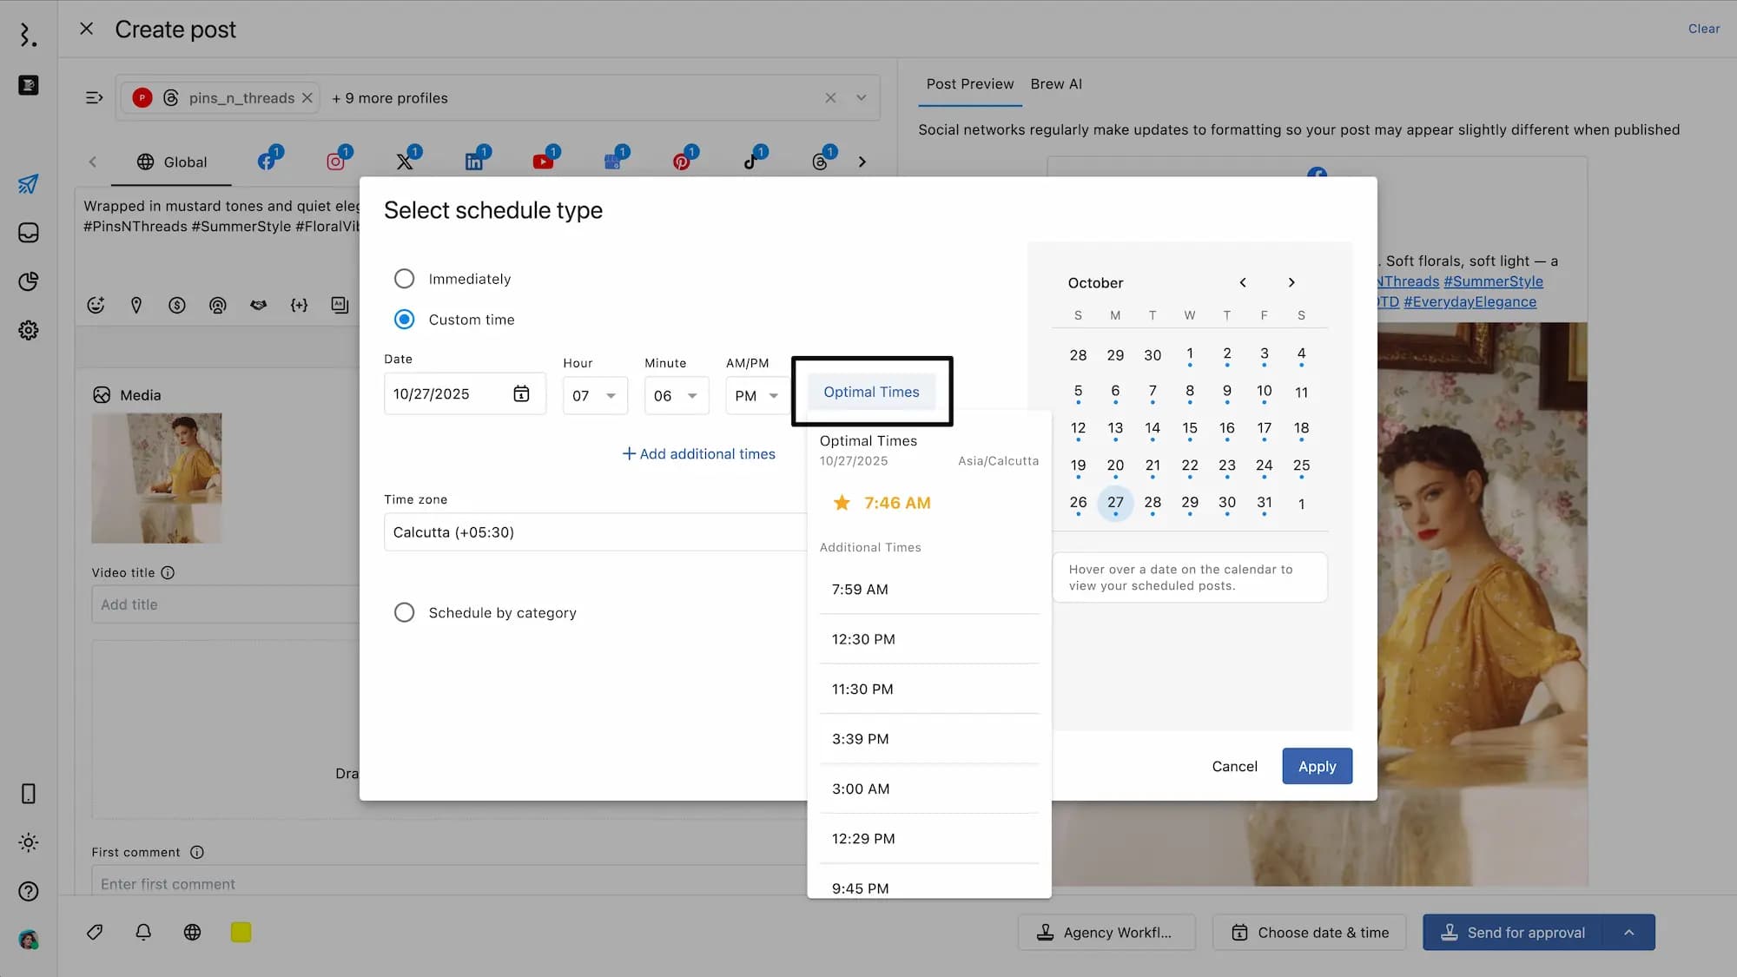The width and height of the screenshot is (1737, 977).
Task: Select the TikTok network tab icon
Action: [751, 162]
